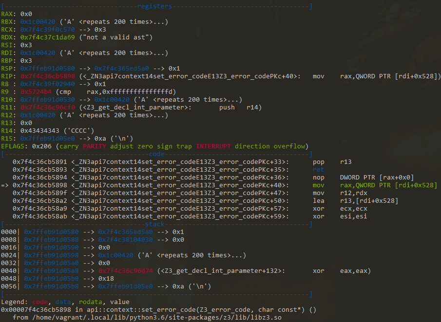Click the 'overflow' flag in EFLAGS
This screenshot has height=322, width=441.
click(x=289, y=146)
